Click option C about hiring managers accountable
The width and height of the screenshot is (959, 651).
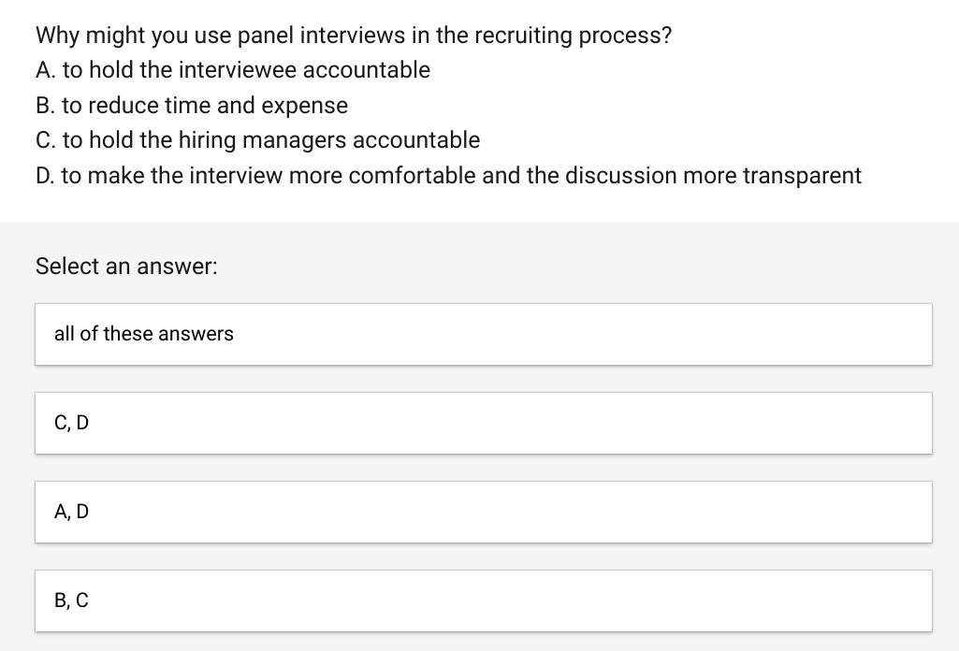click(257, 139)
